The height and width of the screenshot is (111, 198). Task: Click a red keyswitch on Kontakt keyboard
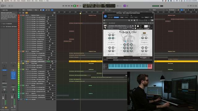150,66
